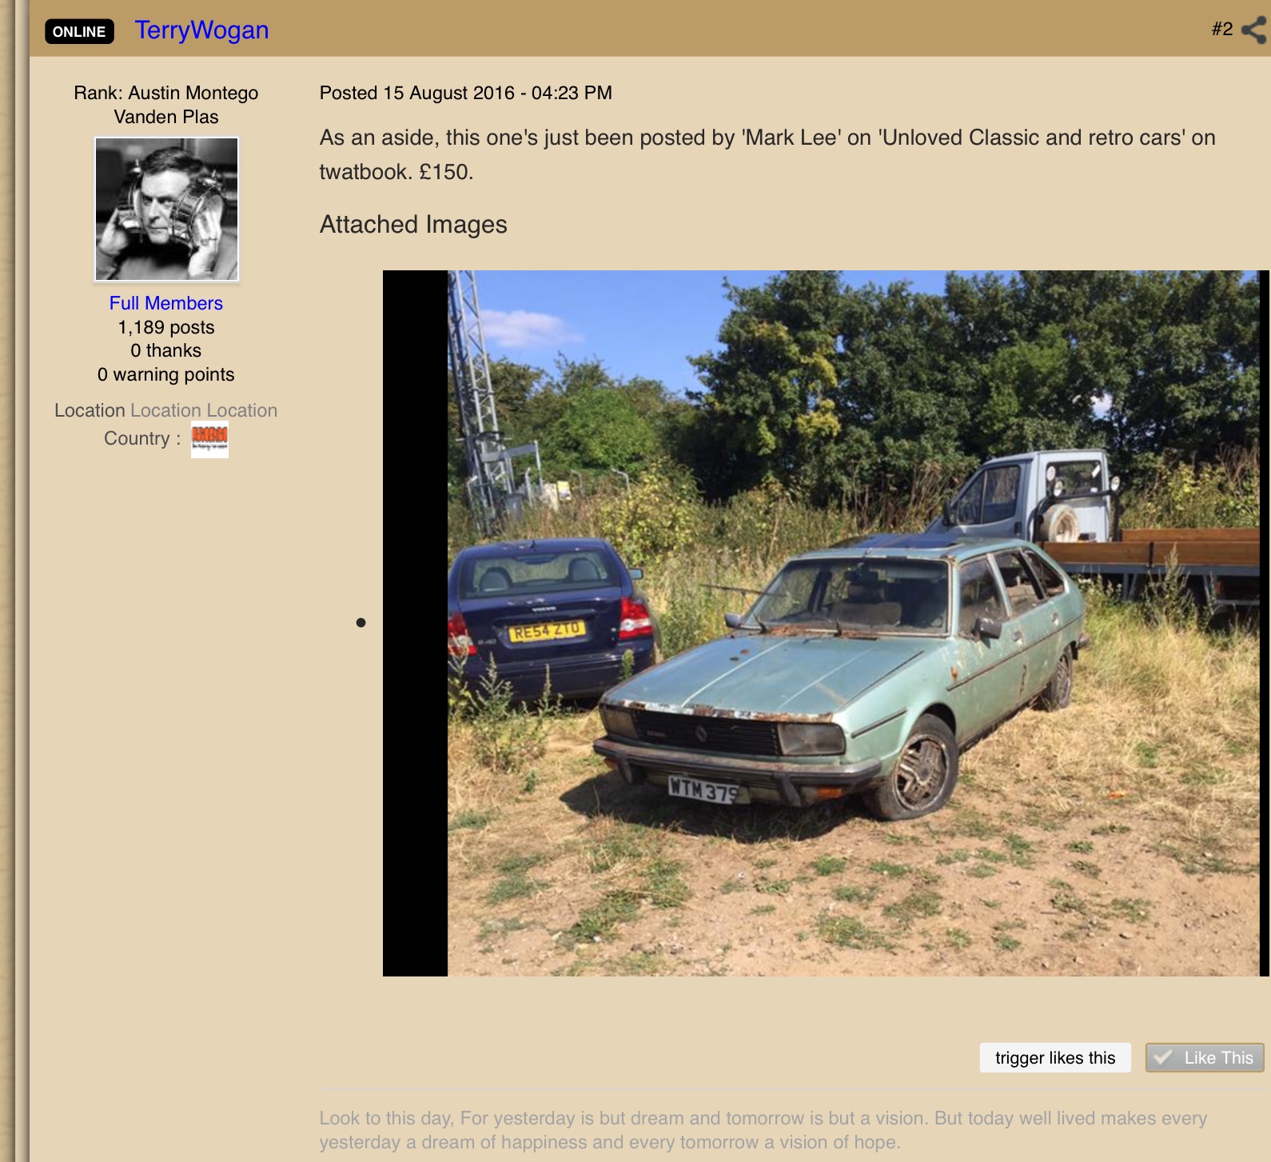Open the attached image of the green Renault

coord(826,623)
